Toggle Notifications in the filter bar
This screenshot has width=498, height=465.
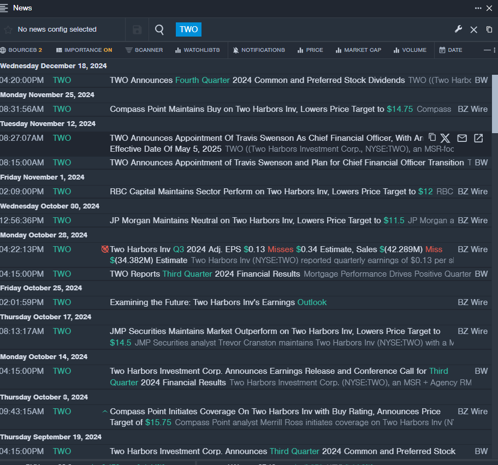pyautogui.click(x=259, y=50)
